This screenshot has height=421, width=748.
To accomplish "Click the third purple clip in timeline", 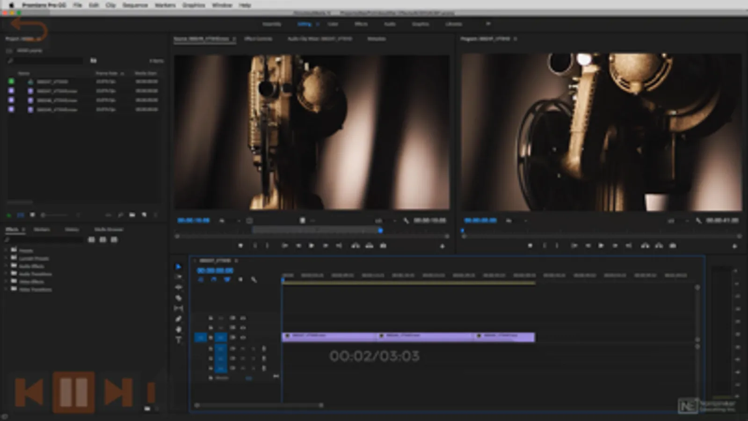I will pyautogui.click(x=504, y=337).
